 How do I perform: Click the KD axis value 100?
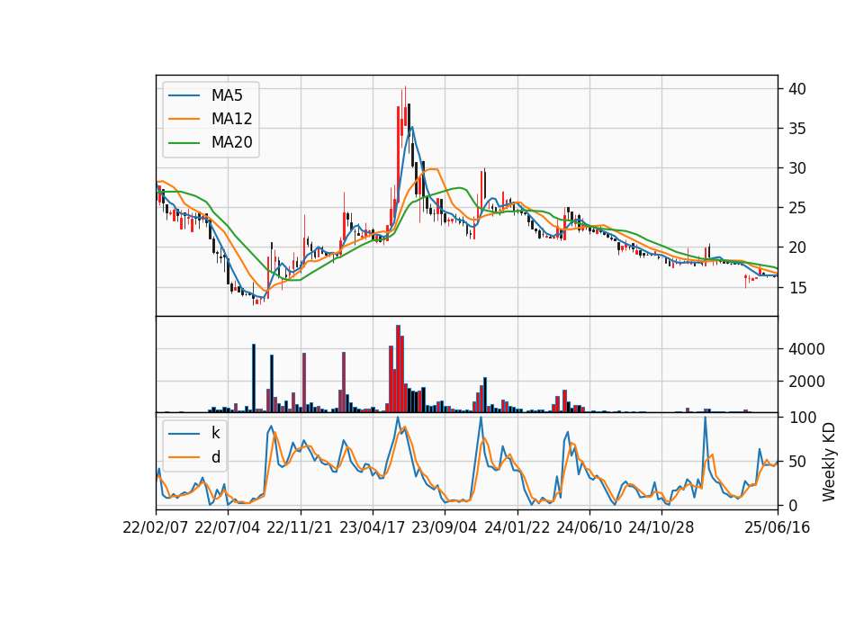[x=802, y=418]
